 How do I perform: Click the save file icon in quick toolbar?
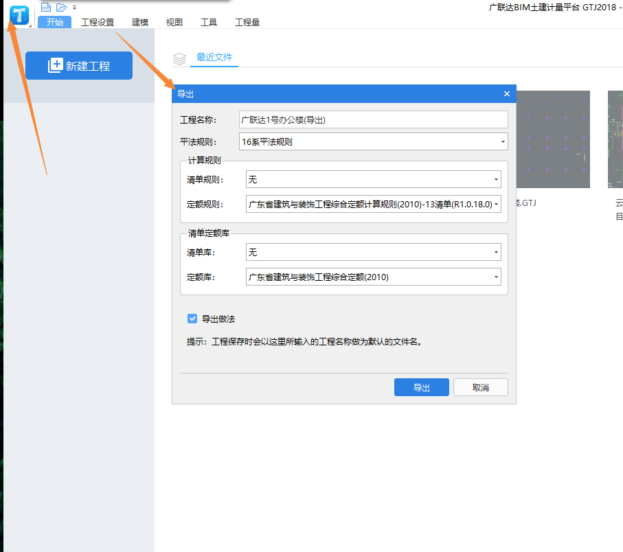[46, 7]
